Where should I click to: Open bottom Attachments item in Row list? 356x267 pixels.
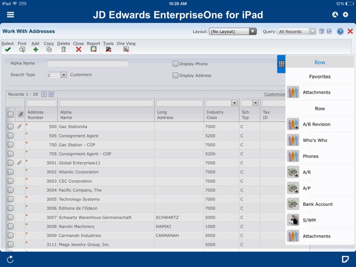pyautogui.click(x=319, y=236)
